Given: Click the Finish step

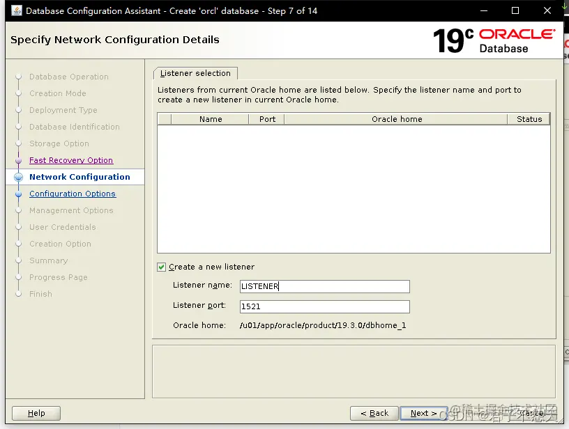Looking at the screenshot, I should pos(40,294).
